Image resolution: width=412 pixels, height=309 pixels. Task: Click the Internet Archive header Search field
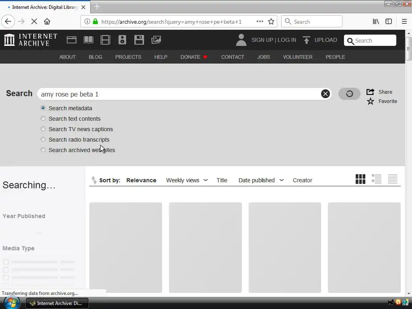coord(370,41)
